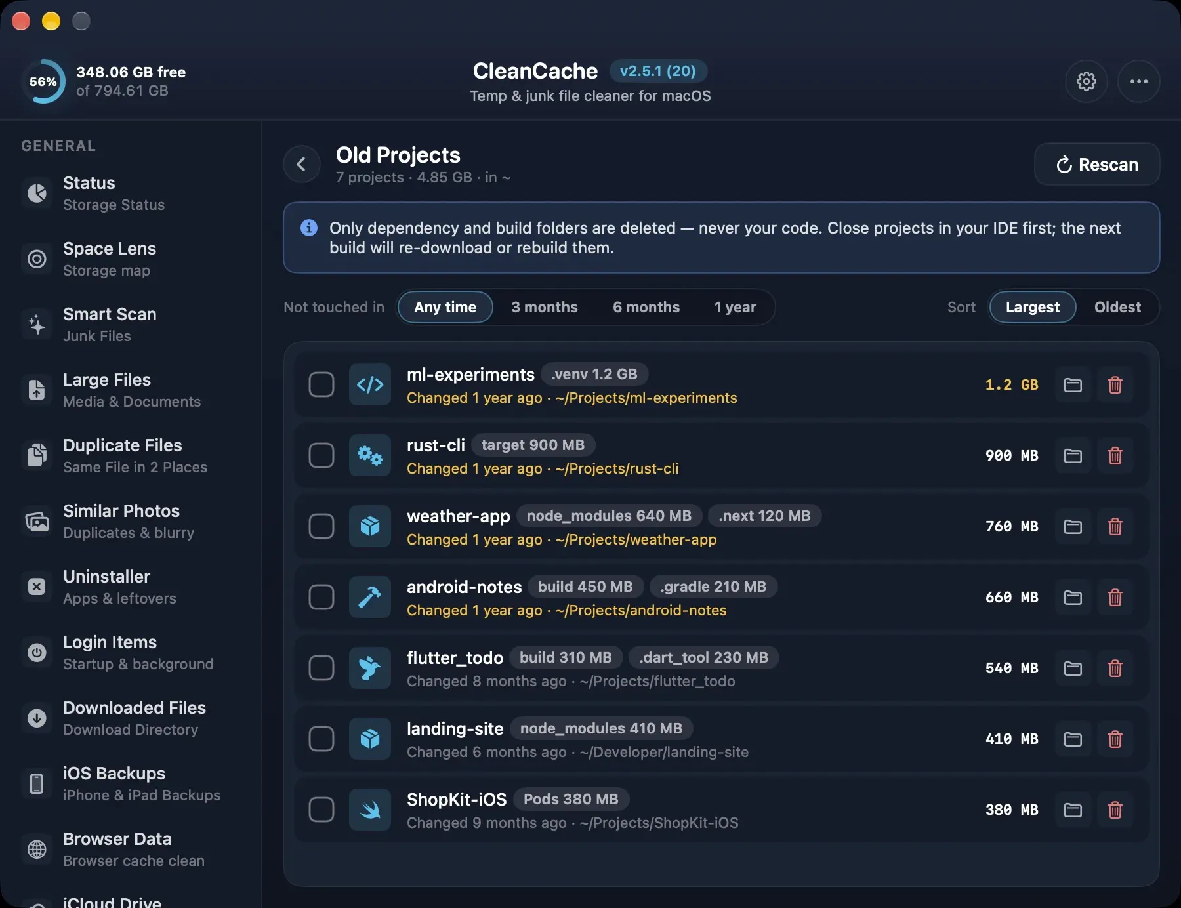Screen dimensions: 1181x908
Task: Click the 56% disk usage ring
Action: [43, 81]
